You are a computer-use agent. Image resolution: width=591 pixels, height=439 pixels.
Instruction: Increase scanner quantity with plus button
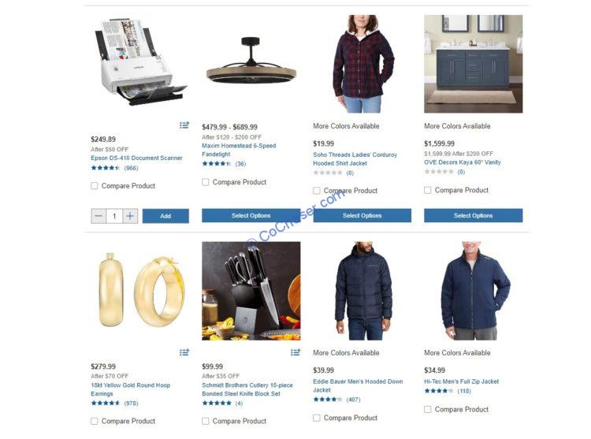130,216
